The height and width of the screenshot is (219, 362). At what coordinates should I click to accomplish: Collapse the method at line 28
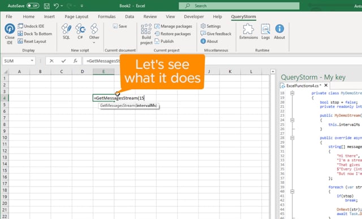point(292,138)
